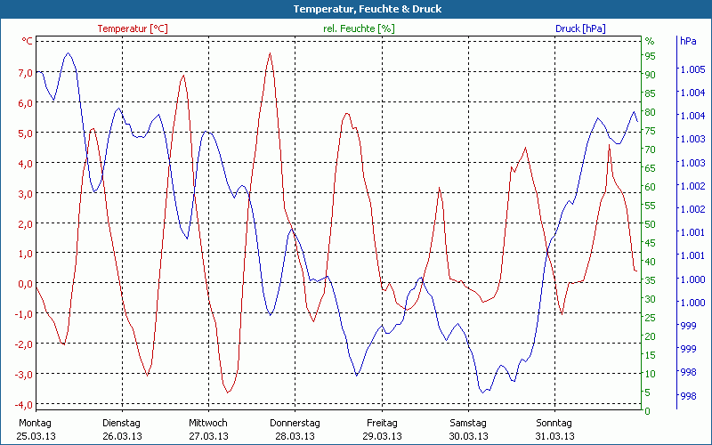Select the green rel. Feuchte [%] legend label
The image size is (712, 445).
pyautogui.click(x=359, y=28)
